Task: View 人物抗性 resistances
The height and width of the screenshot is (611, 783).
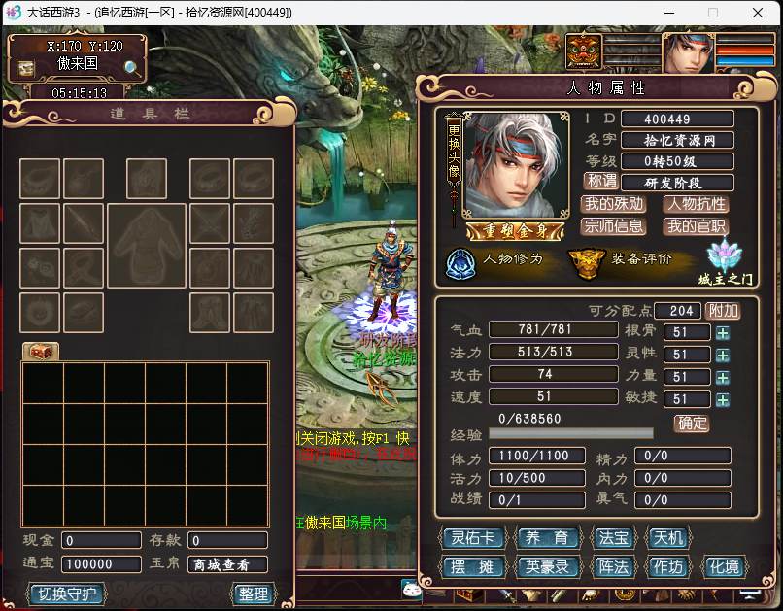Action: tap(697, 204)
